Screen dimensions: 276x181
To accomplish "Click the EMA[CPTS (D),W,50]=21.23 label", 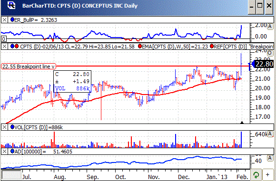I will 175,47.
